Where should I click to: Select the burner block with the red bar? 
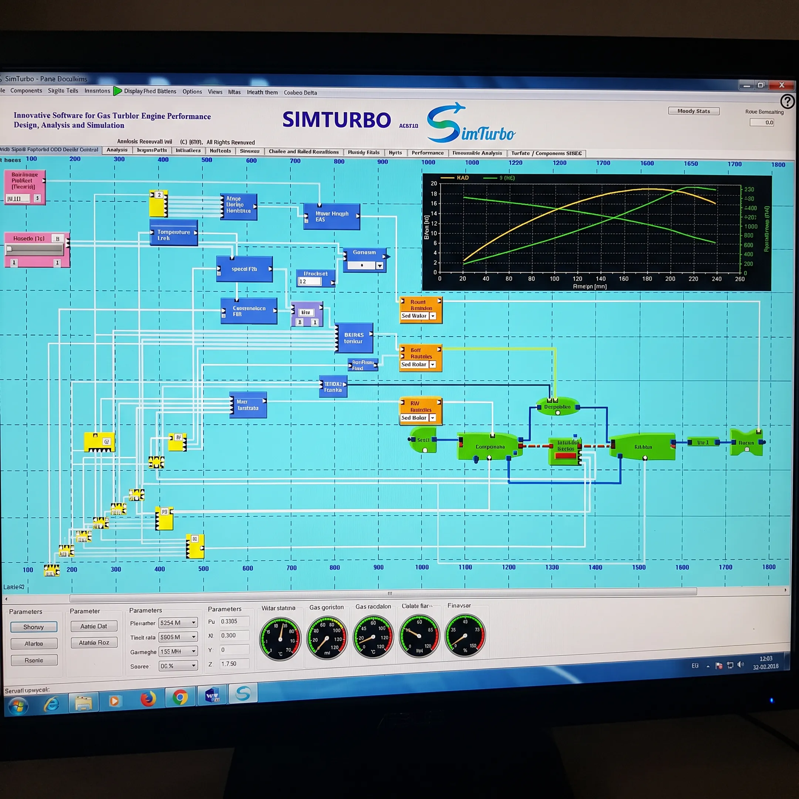pyautogui.click(x=565, y=451)
